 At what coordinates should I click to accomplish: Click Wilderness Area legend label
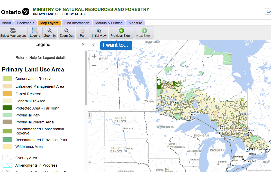(x=29, y=147)
